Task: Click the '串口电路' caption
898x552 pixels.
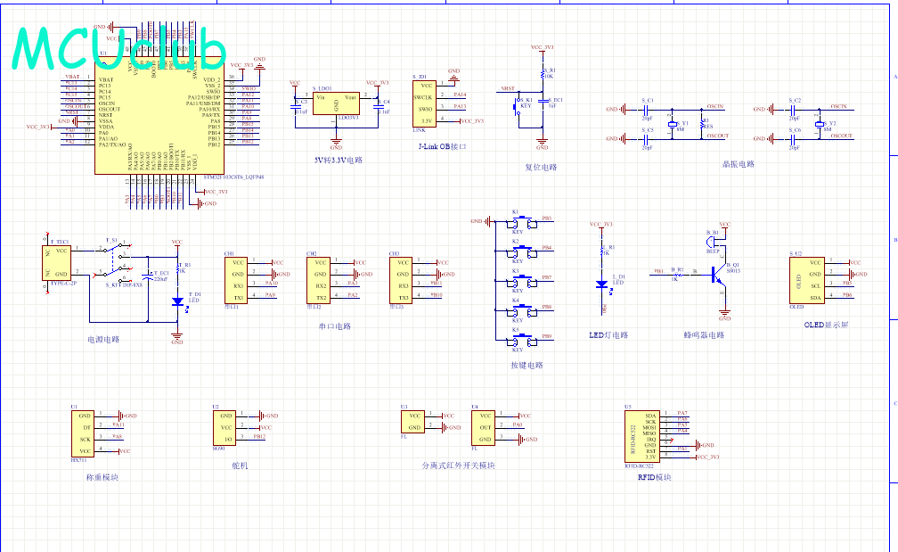Action: 335,326
